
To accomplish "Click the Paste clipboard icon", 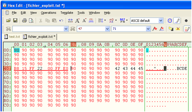I will 54,20.
